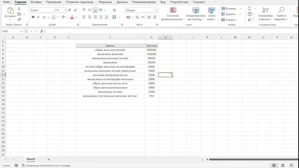Click the Paste (Вставить) clipboard icon
The height and width of the screenshot is (168, 299).
pyautogui.click(x=10, y=10)
